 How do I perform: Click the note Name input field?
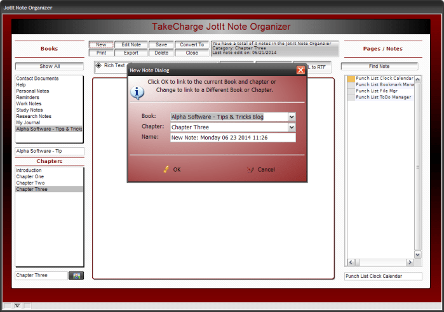232,138
